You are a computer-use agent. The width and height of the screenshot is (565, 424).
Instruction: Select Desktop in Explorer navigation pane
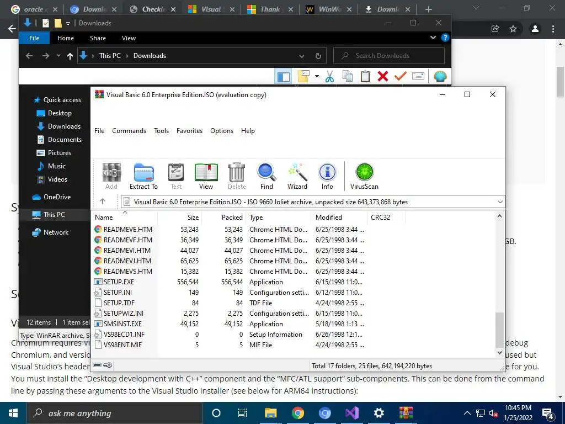pyautogui.click(x=54, y=113)
